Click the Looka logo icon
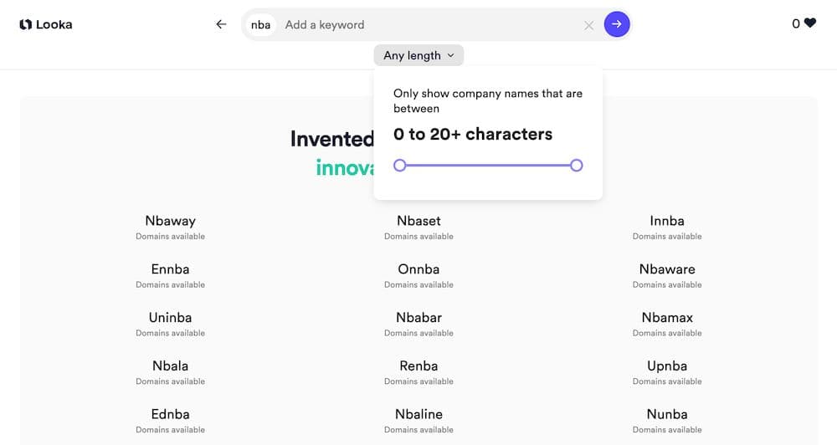Screen dimensions: 837x445 (x=26, y=24)
